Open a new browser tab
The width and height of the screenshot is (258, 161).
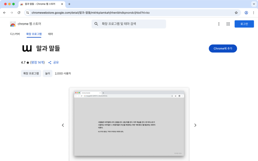coord(69,4)
